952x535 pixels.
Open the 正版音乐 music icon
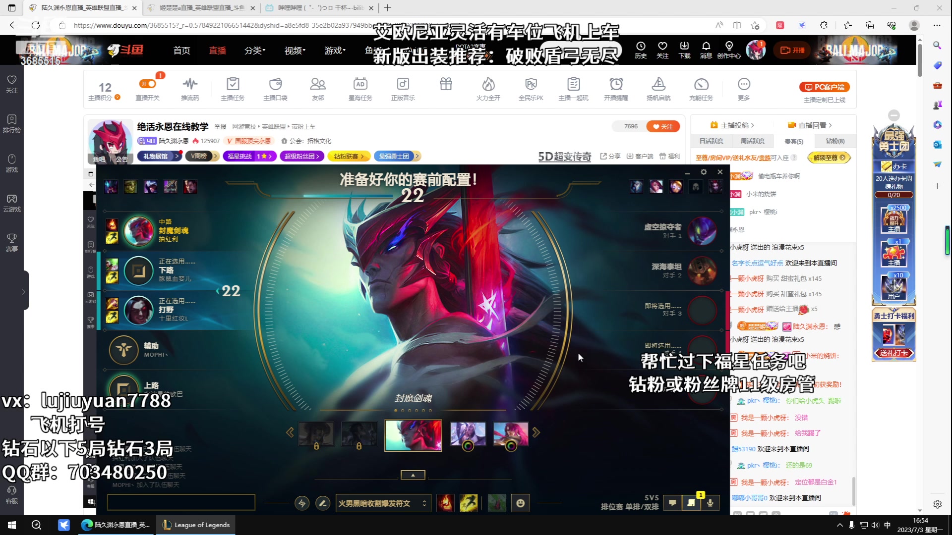(x=403, y=89)
